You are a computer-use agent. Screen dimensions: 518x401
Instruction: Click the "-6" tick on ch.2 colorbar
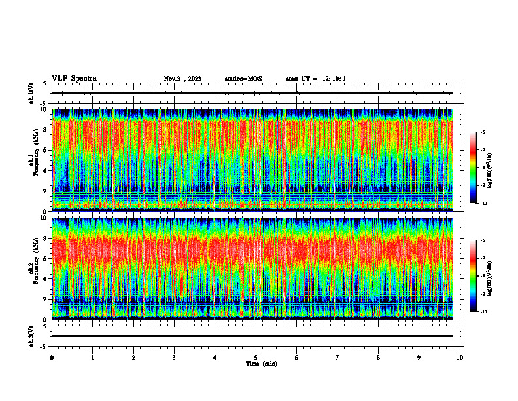483,240
